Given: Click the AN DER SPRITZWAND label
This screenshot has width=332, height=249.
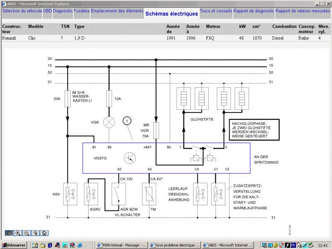Looking at the screenshot, I should 266,160.
